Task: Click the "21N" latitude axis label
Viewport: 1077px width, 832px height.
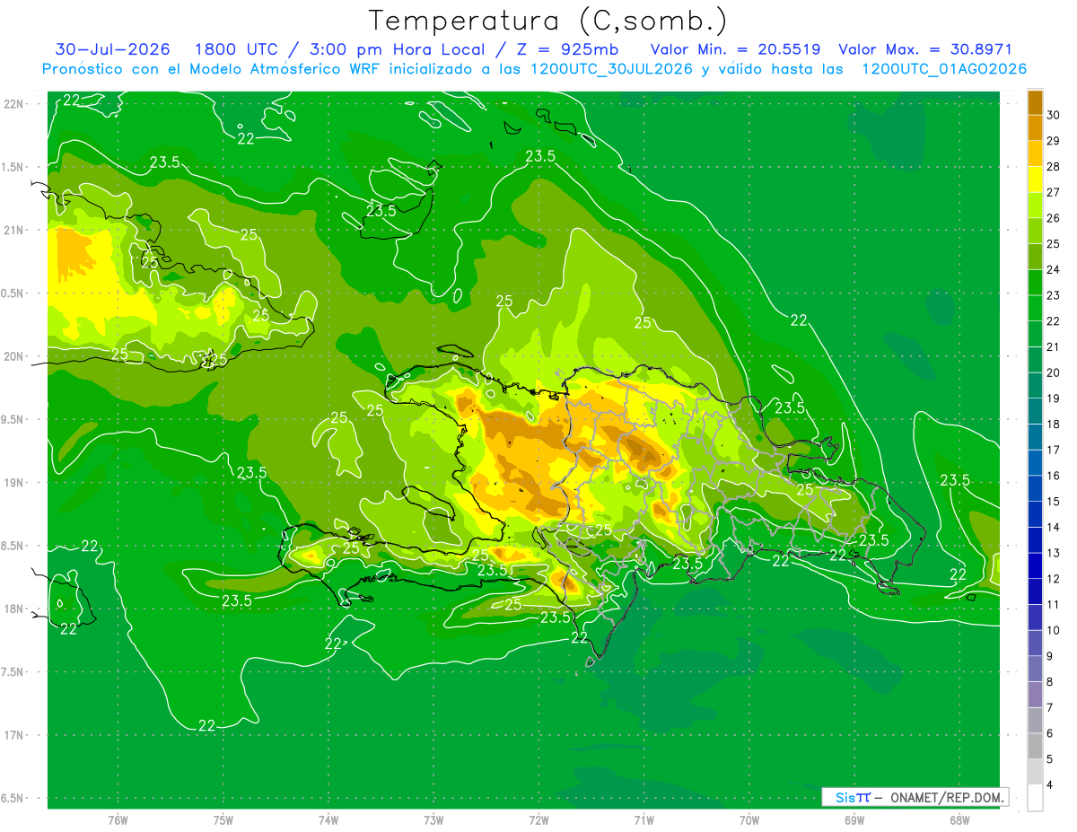Action: tap(15, 230)
